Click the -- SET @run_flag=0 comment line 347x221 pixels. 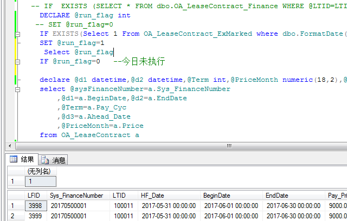click(74, 24)
